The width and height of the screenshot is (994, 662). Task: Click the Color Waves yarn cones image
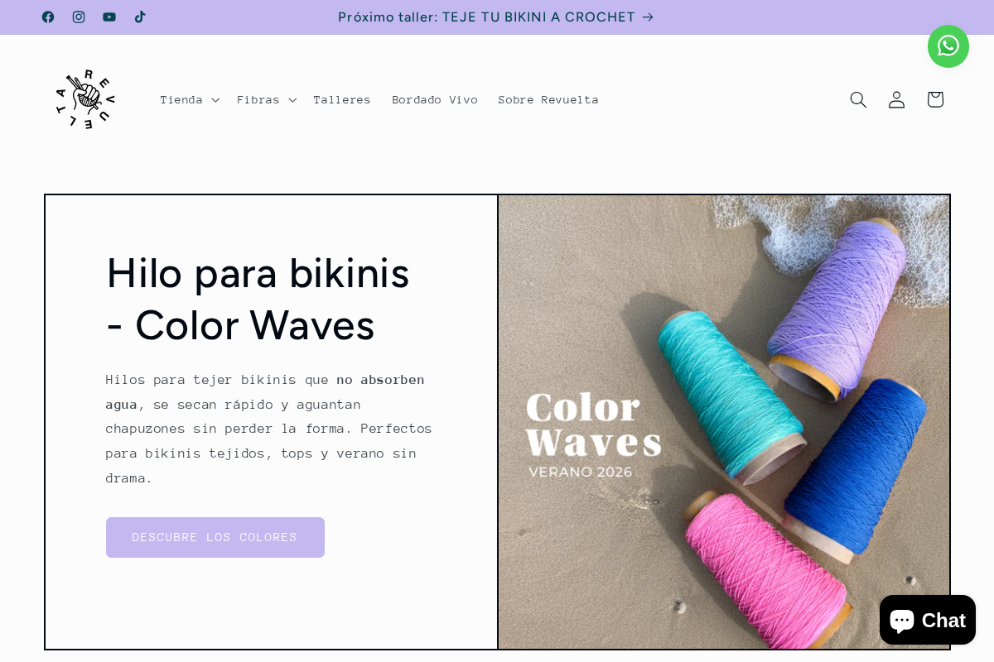[724, 422]
